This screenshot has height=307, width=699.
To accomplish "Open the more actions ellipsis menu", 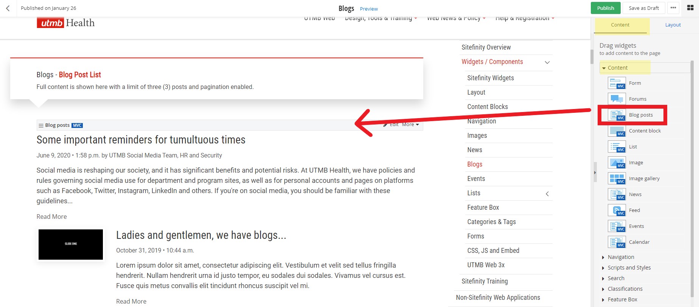I will (673, 8).
